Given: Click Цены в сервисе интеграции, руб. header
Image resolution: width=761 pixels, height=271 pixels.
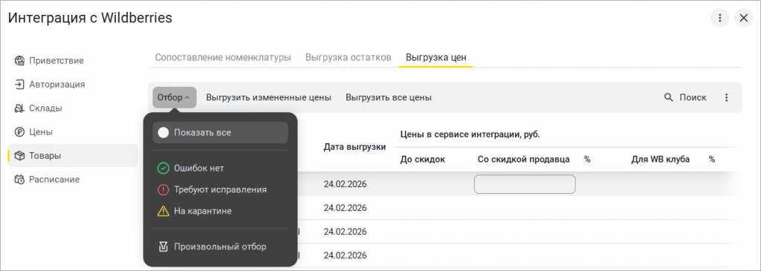Looking at the screenshot, I should pyautogui.click(x=470, y=135).
